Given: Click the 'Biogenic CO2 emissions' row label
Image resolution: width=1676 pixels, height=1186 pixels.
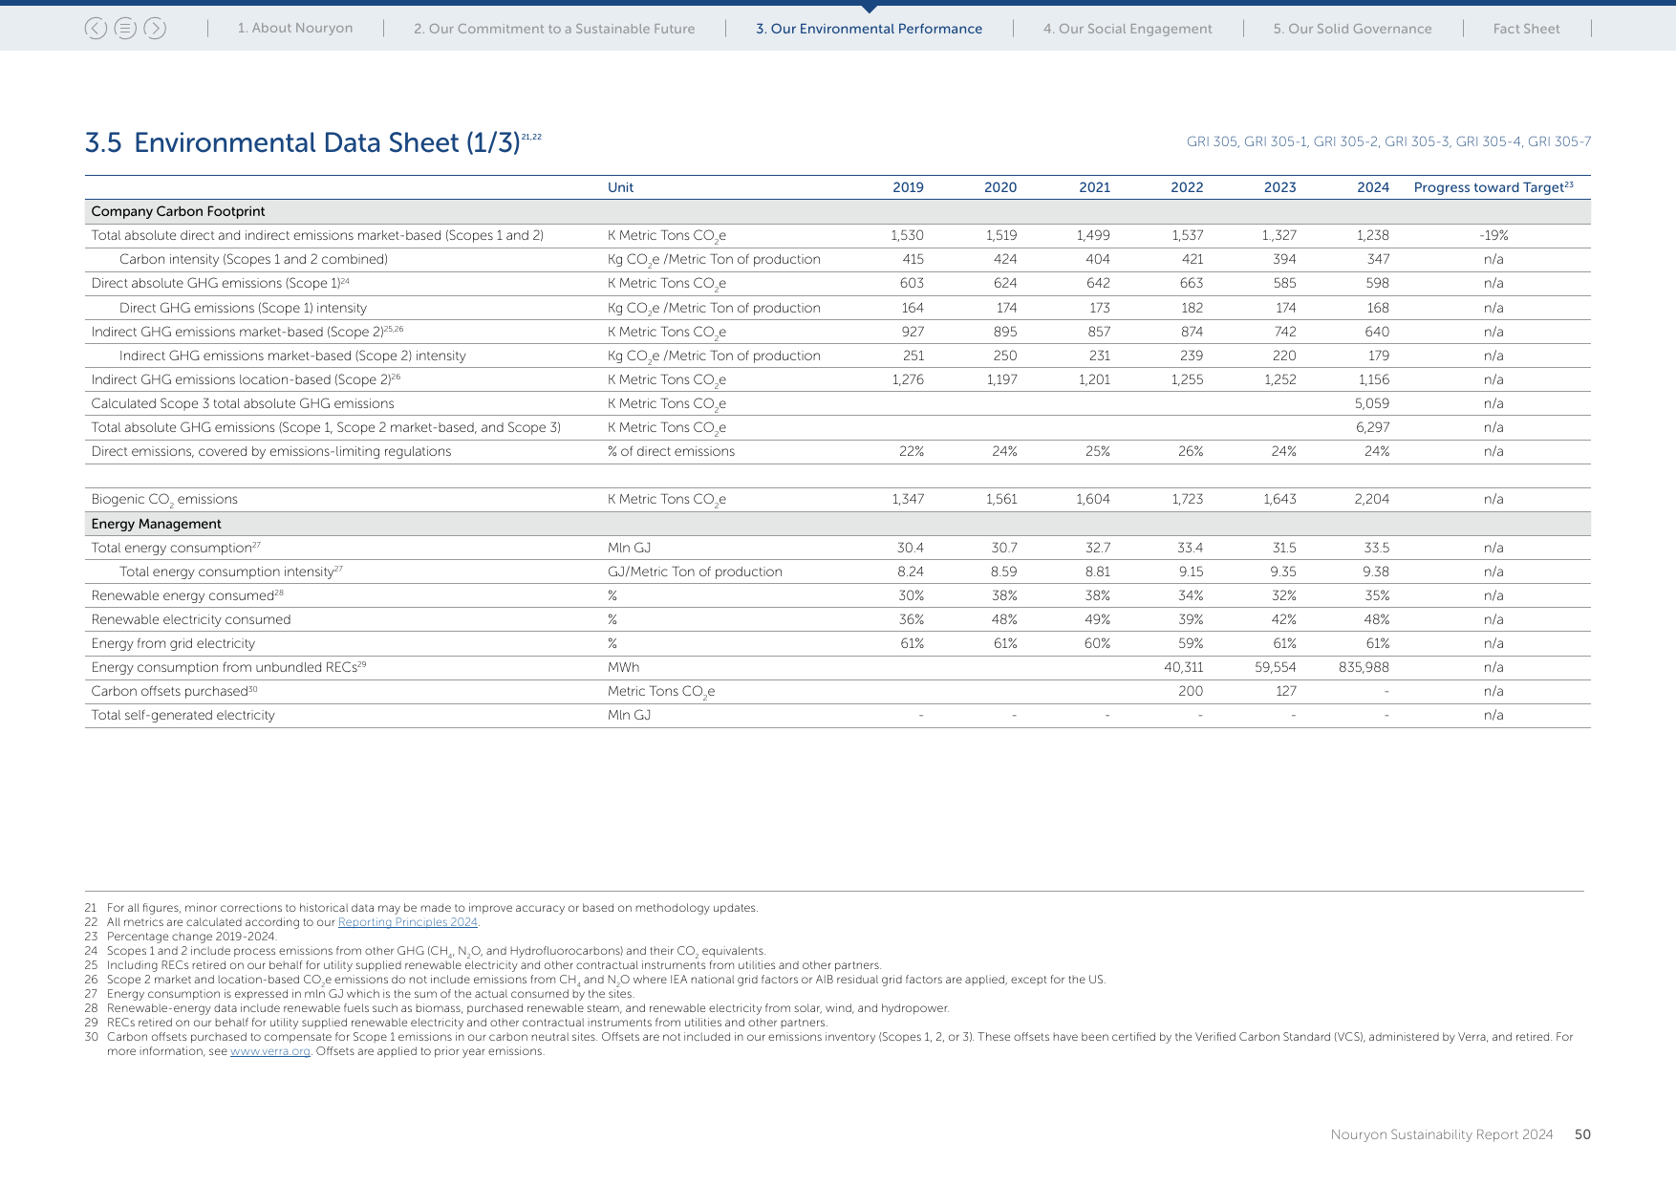Looking at the screenshot, I should click(164, 500).
